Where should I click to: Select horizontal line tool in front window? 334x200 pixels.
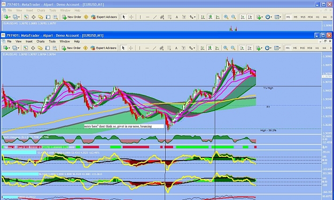click(x=147, y=48)
